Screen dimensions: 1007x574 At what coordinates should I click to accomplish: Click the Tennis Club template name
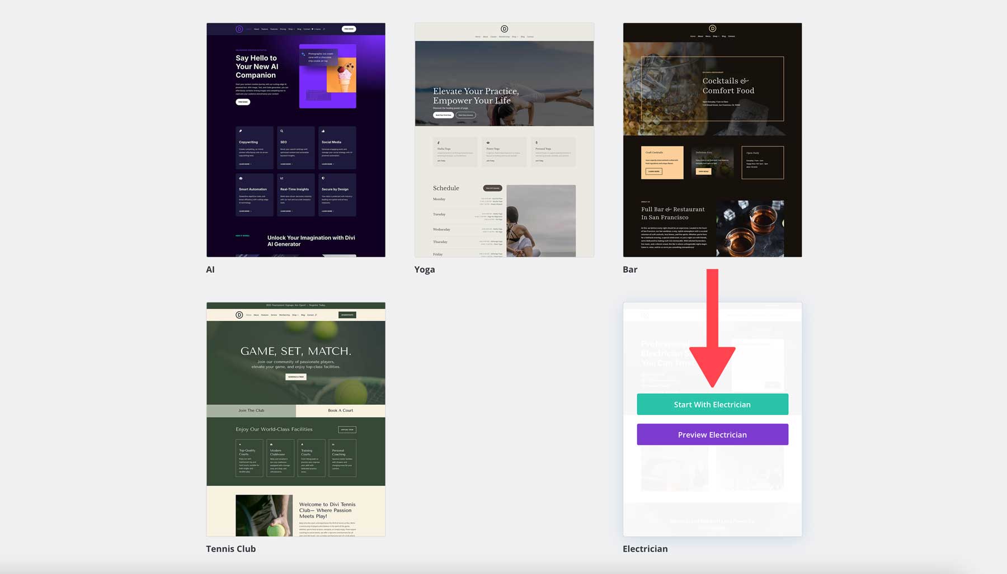[230, 549]
